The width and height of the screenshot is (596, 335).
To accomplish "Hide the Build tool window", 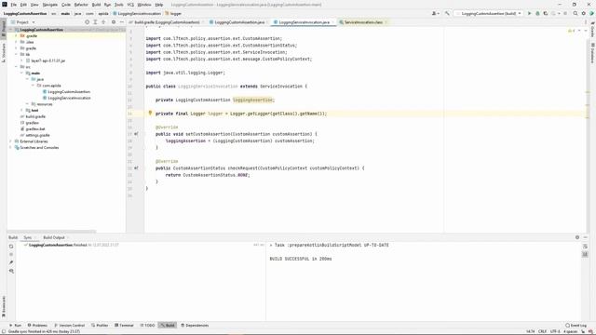I will coord(586,237).
